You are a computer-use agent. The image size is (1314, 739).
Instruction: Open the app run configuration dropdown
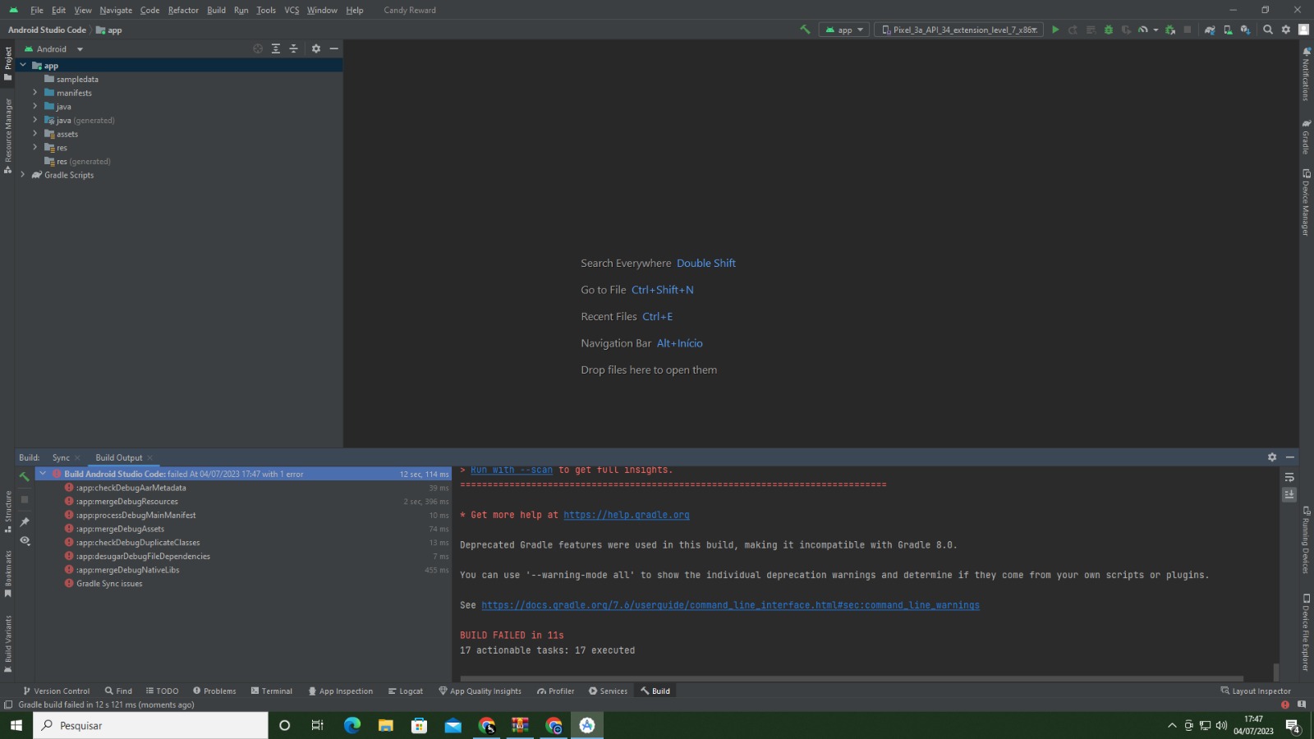pyautogui.click(x=844, y=30)
